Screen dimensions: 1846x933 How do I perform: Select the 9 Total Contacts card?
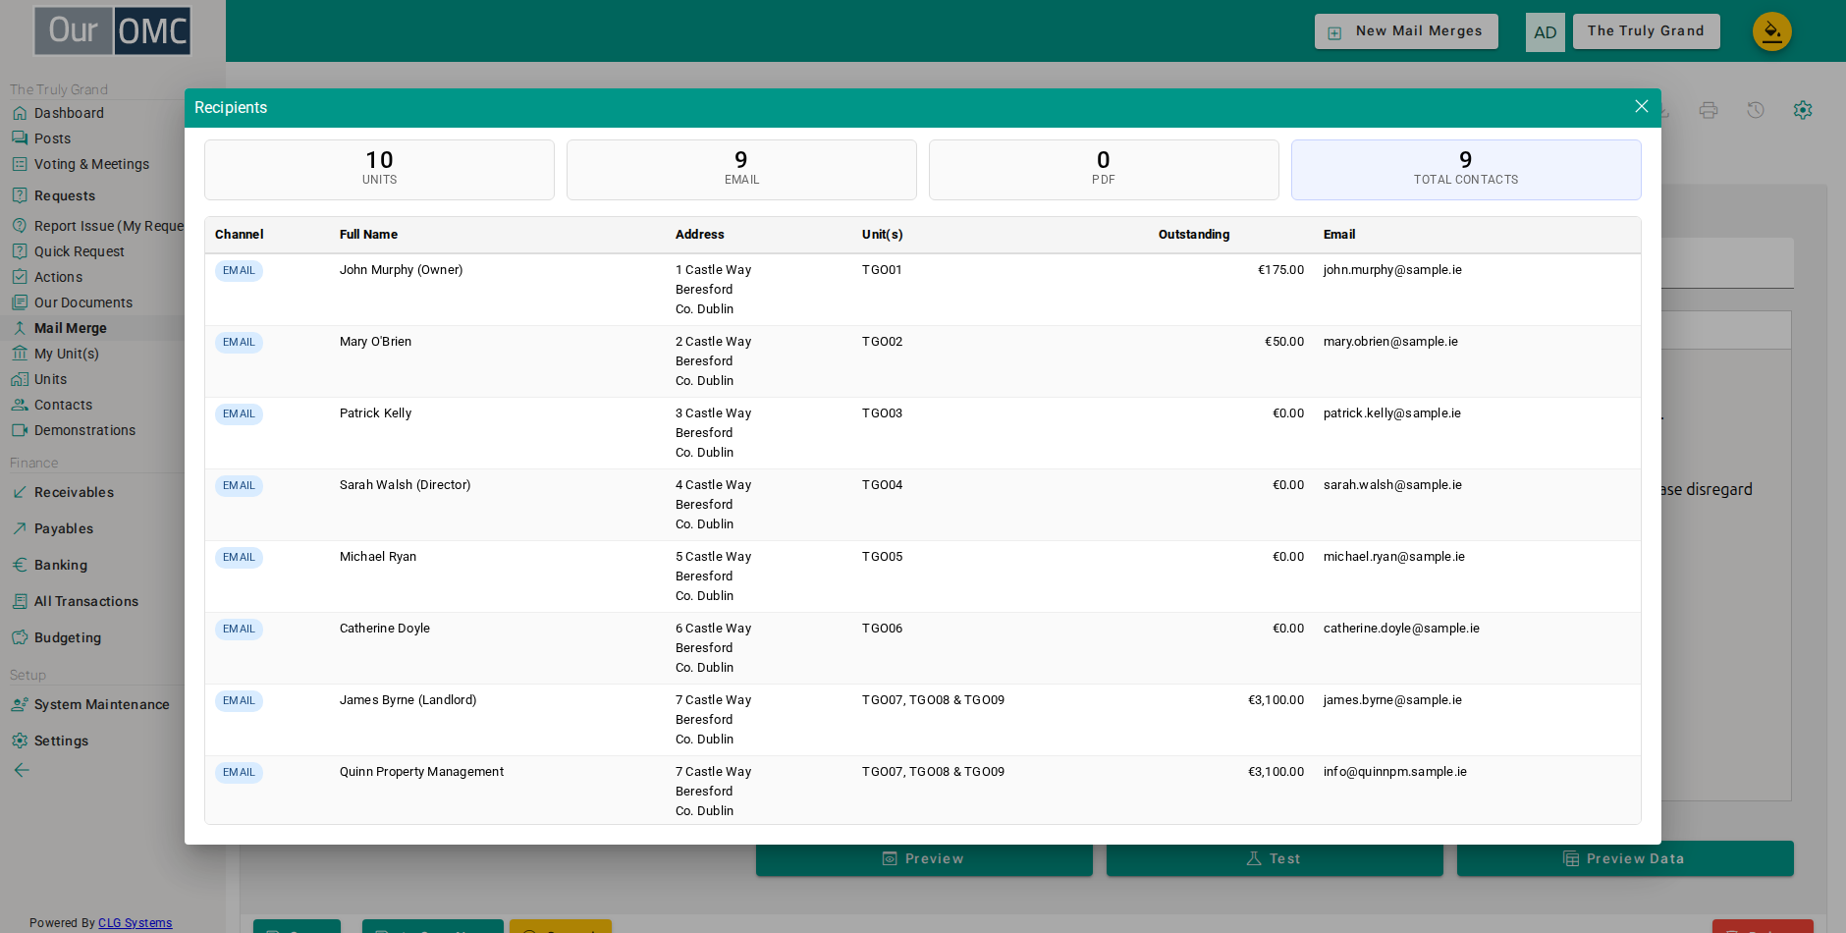coord(1466,170)
